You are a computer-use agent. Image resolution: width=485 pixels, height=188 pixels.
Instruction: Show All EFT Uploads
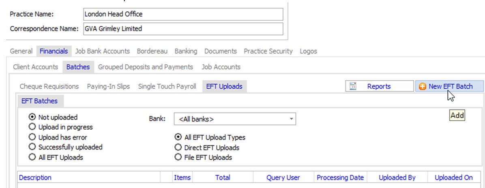coord(32,157)
